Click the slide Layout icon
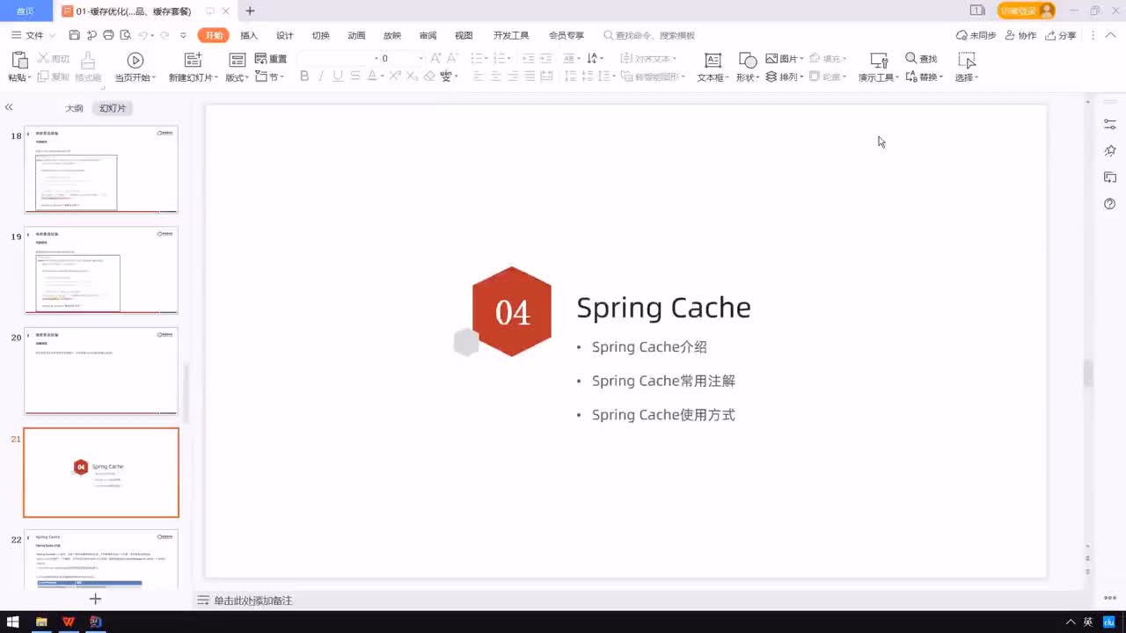This screenshot has height=633, width=1126. [237, 60]
